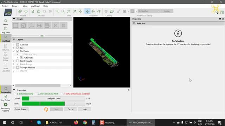Open the Mosaic Editor in sidebar

(x=6, y=57)
